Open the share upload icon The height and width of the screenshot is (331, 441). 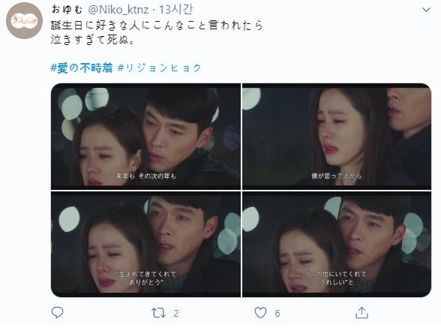coord(361,313)
